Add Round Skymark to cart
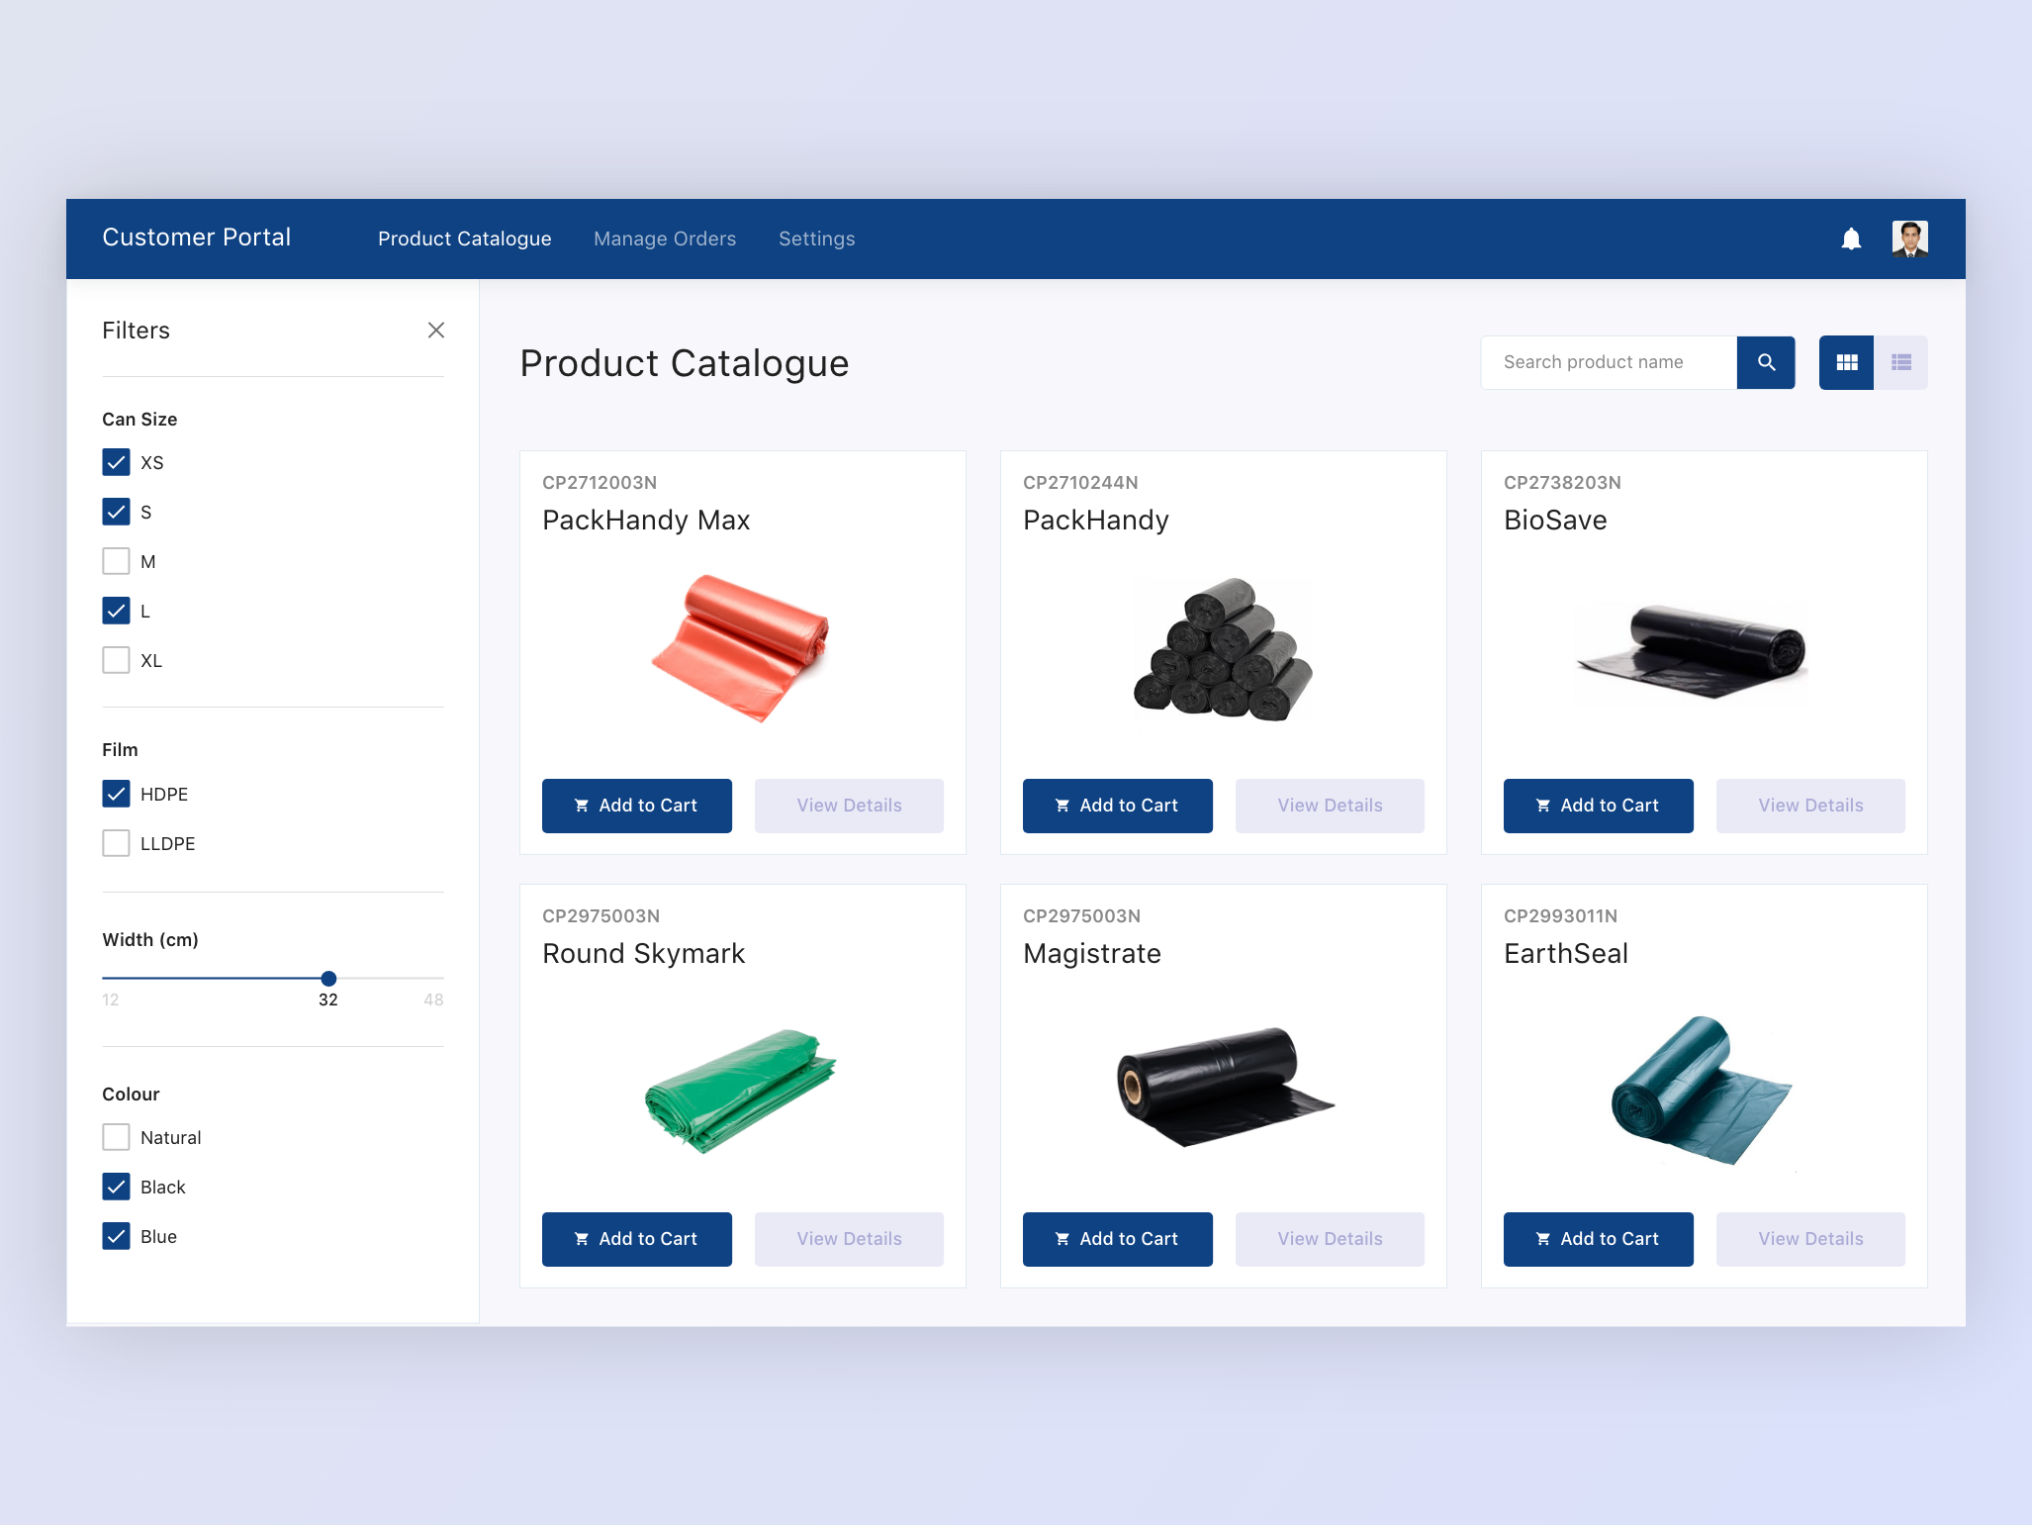 [637, 1239]
